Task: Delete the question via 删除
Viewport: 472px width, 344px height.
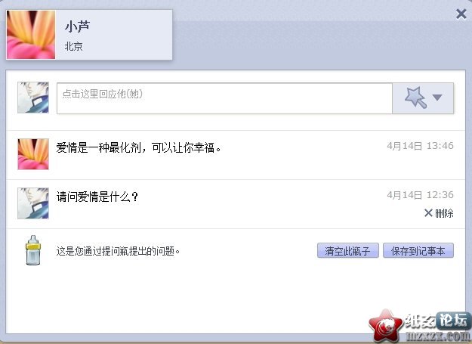Action: click(444, 213)
